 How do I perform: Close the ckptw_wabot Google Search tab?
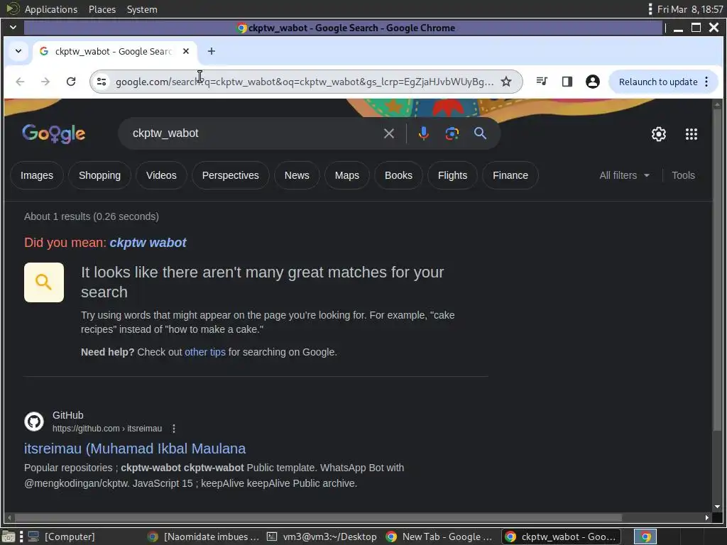pos(186,51)
